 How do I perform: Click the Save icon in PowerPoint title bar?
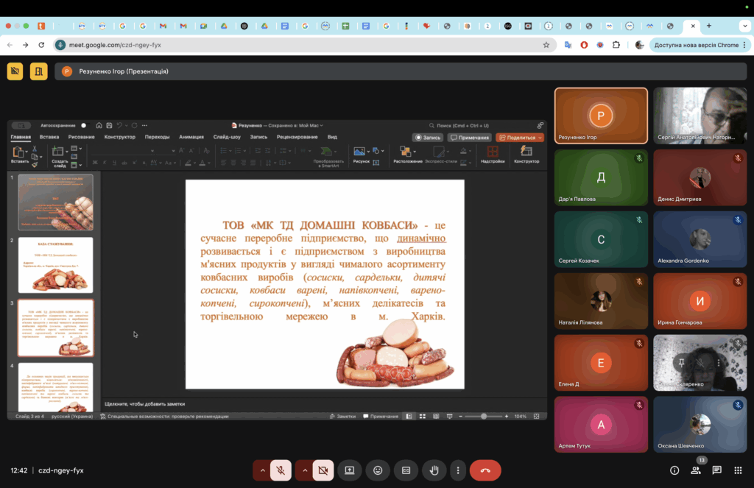109,125
